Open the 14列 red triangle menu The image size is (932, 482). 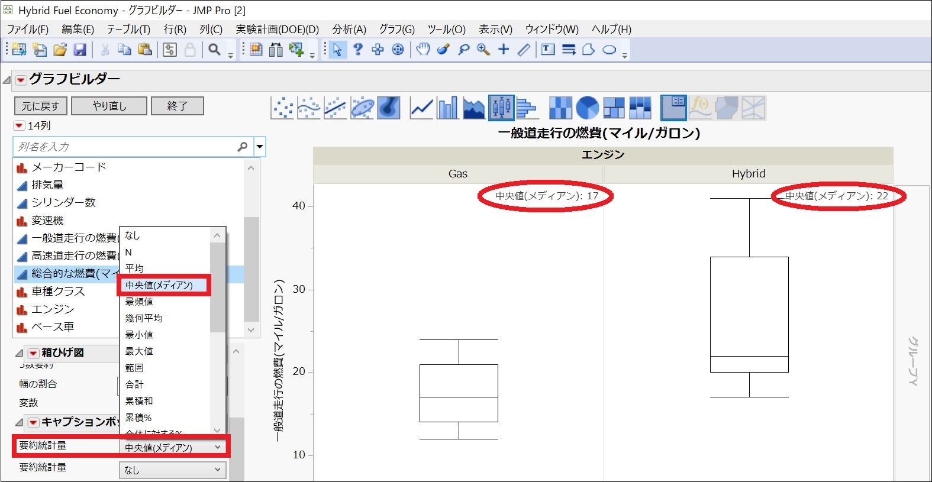tap(19, 125)
